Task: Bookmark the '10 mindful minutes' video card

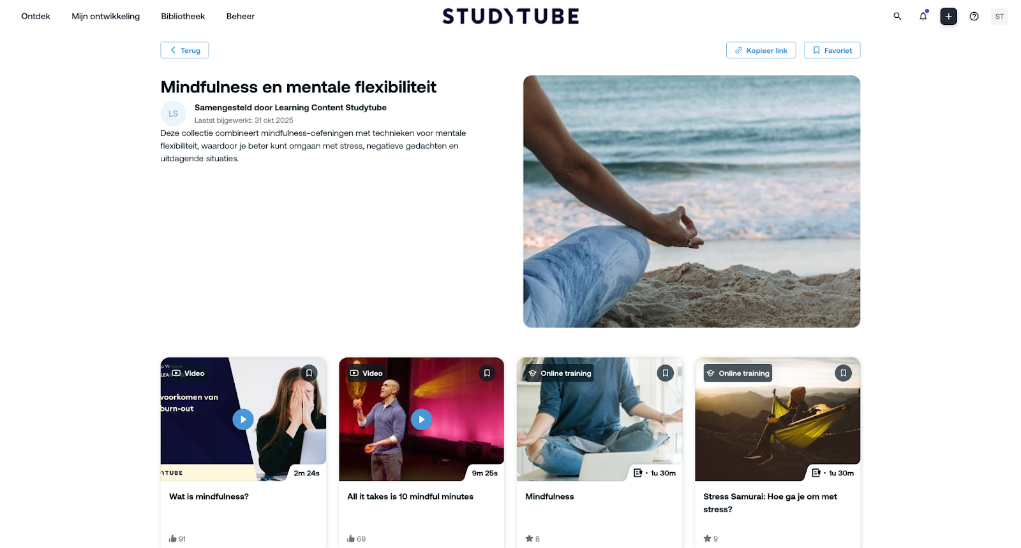Action: (487, 373)
